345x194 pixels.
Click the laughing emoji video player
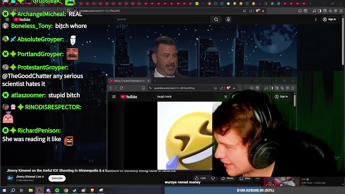click(185, 136)
